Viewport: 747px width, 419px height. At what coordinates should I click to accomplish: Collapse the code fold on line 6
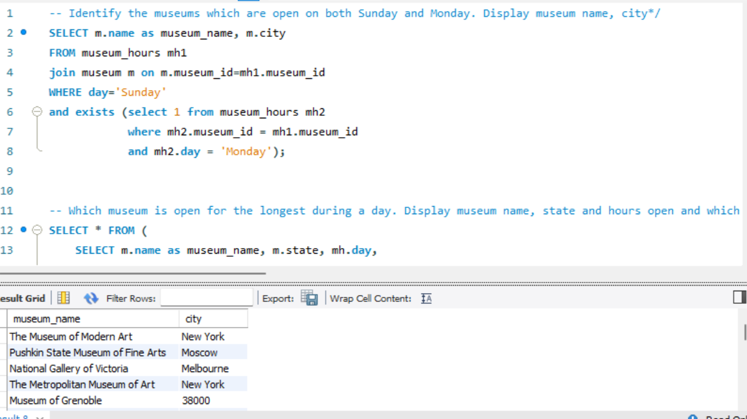point(37,112)
